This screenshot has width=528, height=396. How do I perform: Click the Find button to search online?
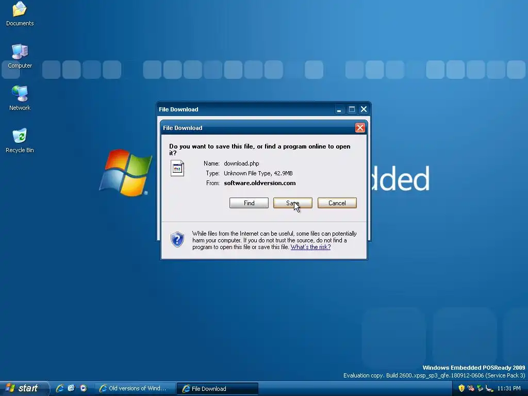point(249,203)
